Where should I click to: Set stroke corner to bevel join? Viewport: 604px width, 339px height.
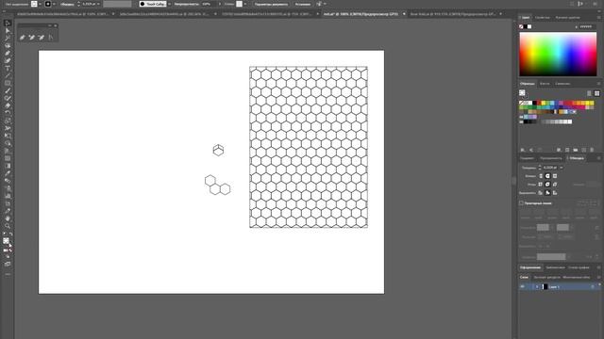point(555,185)
